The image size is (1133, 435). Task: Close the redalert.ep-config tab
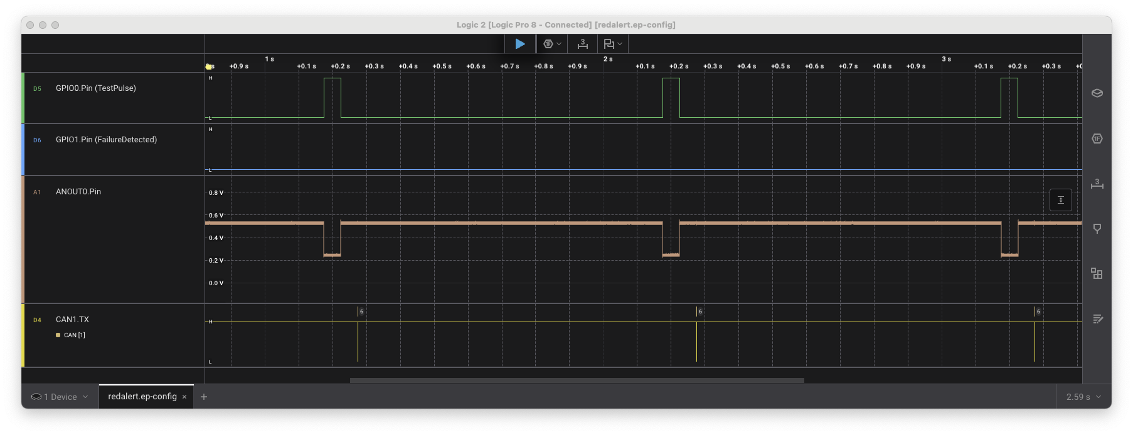(x=184, y=397)
